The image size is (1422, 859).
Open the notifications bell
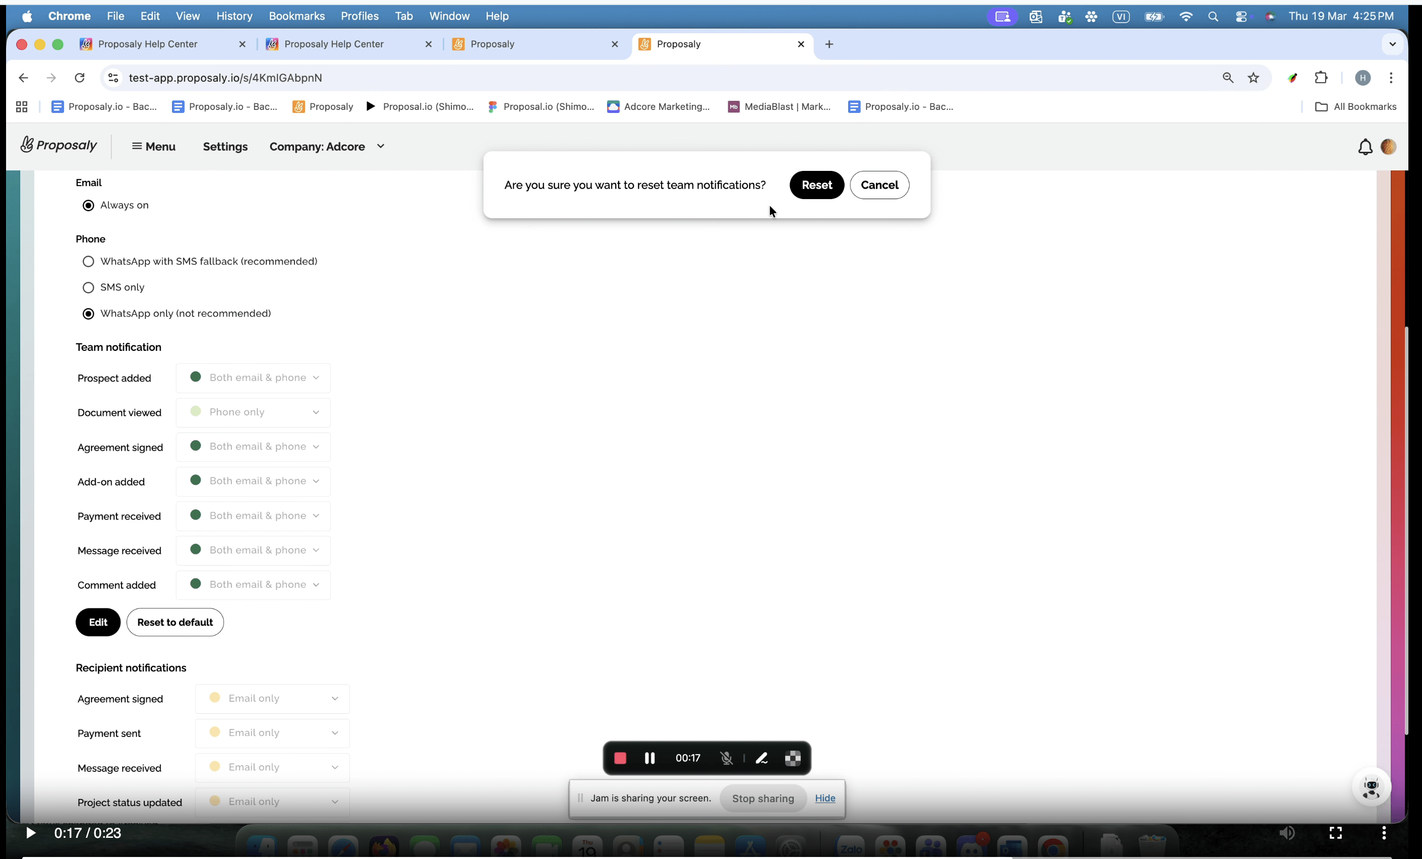[x=1365, y=147]
